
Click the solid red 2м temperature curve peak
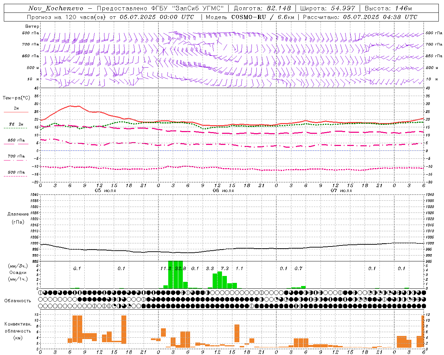pyautogui.click(x=70, y=106)
